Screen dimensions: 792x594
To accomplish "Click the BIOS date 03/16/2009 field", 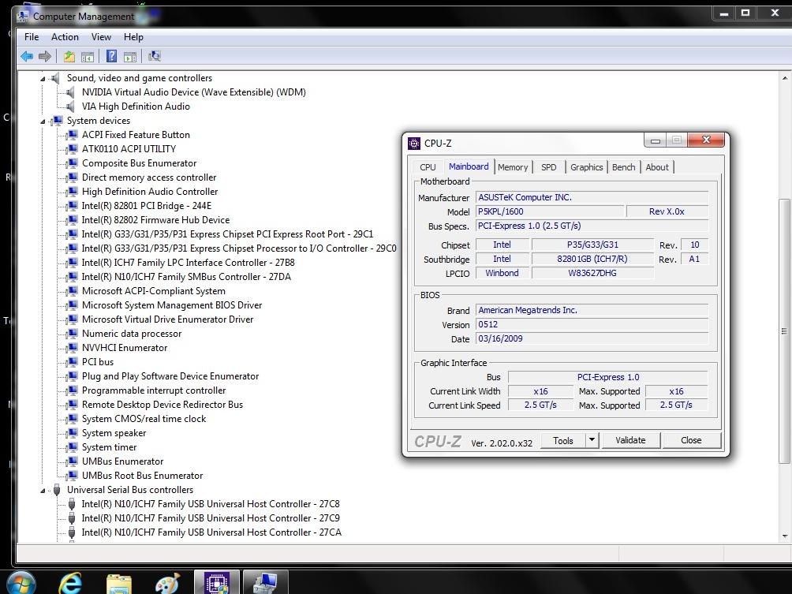I will pos(592,339).
